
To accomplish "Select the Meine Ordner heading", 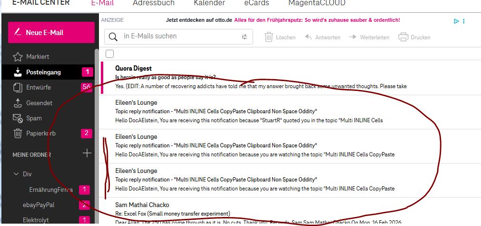I will [31, 155].
